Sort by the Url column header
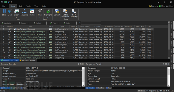This screenshot has height=92, width=174. (x=31, y=26)
